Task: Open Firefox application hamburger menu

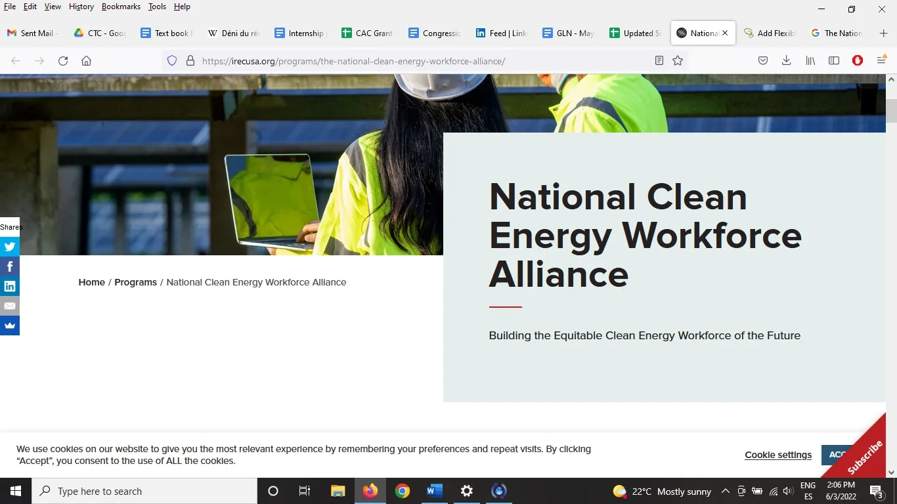Action: [x=881, y=61]
